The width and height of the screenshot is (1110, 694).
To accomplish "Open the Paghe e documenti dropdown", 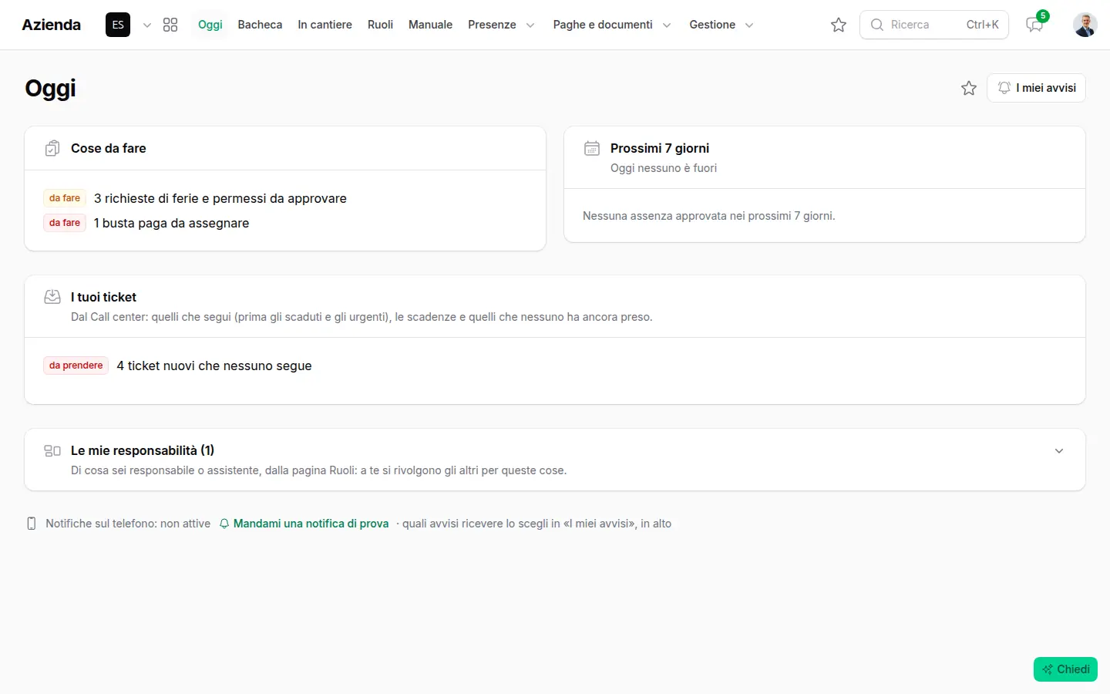I will coord(612,25).
